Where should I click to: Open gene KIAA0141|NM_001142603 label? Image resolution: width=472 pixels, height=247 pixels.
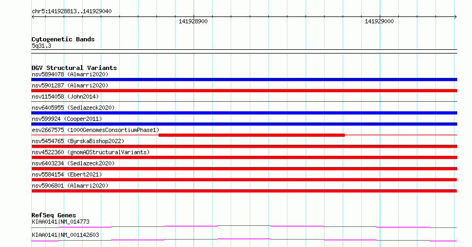(65, 235)
